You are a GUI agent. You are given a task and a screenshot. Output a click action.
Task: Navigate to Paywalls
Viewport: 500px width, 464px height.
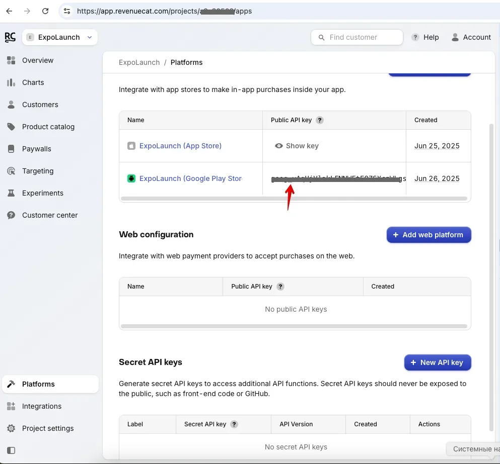36,149
